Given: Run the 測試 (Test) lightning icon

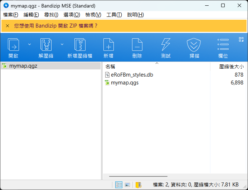Looking at the screenshot, I should coord(166,45).
